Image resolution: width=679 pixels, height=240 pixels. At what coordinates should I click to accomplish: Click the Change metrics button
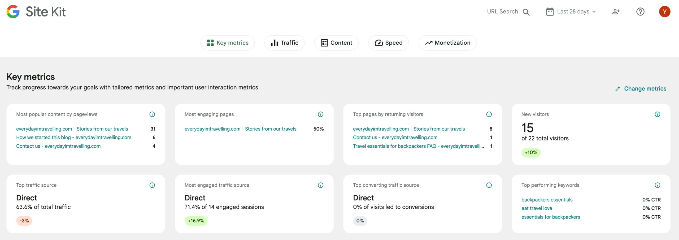point(641,89)
